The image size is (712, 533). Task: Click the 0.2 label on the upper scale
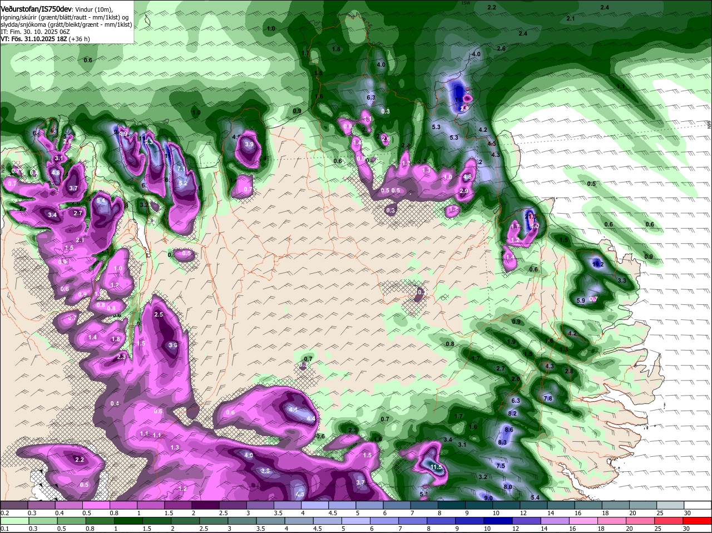pyautogui.click(x=4, y=513)
